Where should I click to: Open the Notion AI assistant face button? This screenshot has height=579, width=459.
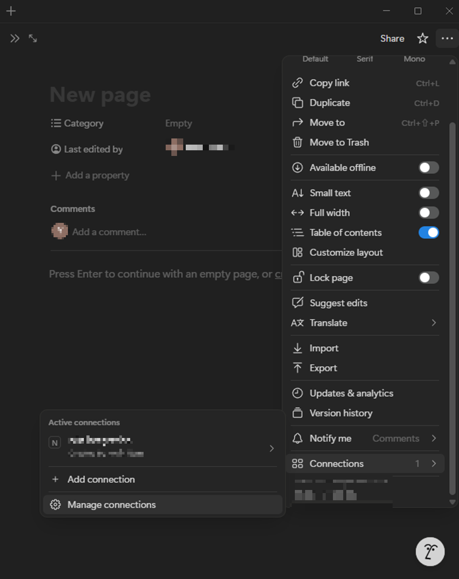[x=430, y=551]
